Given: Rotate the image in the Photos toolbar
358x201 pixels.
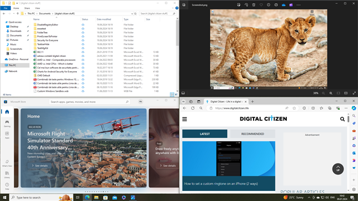Looking at the screenshot, I should (x=246, y=5).
